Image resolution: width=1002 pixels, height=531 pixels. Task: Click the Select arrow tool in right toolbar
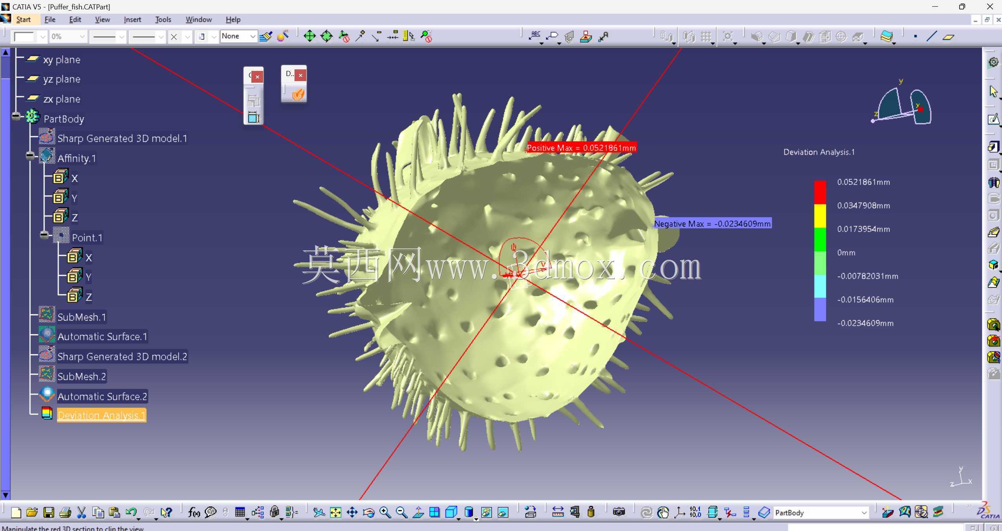coord(993,91)
